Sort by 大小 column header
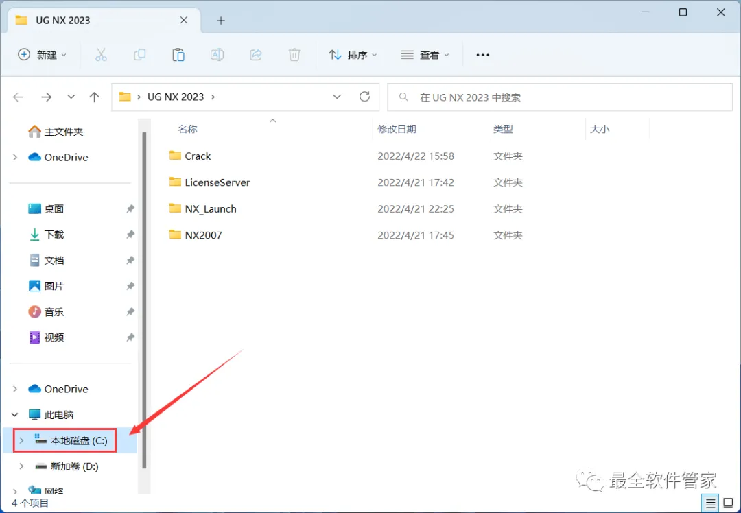The height and width of the screenshot is (513, 741). click(x=599, y=129)
